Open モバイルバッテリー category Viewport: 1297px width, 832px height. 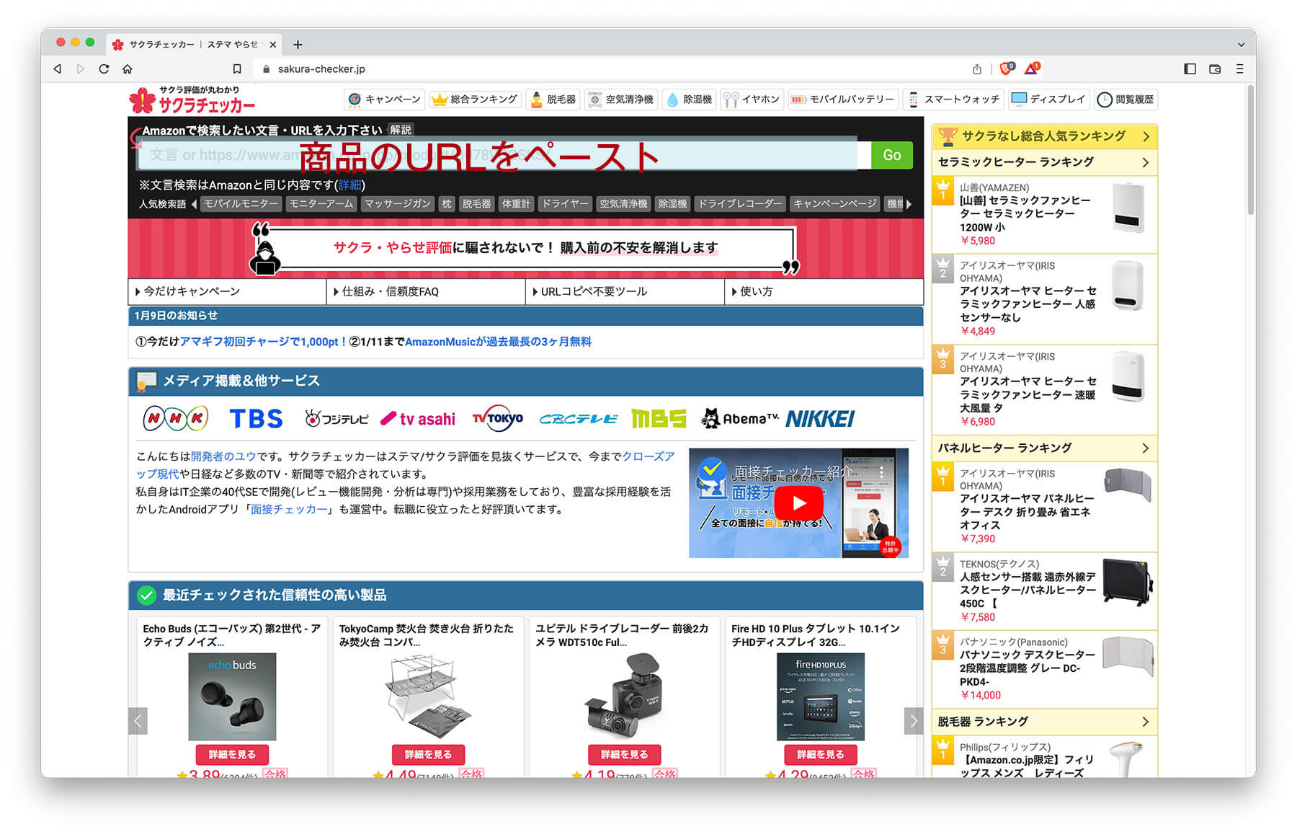click(x=842, y=99)
